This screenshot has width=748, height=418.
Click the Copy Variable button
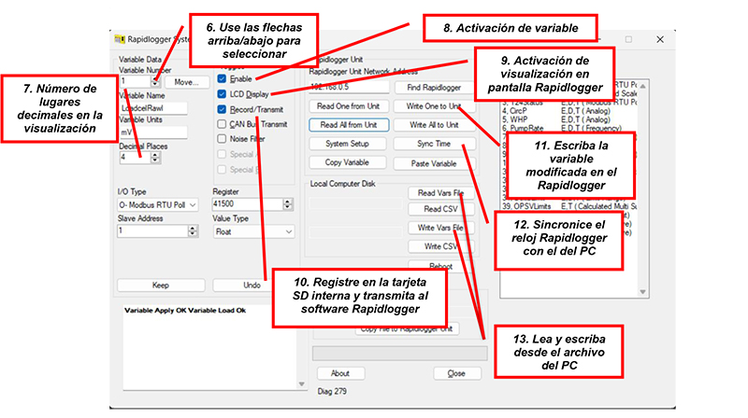click(x=347, y=162)
